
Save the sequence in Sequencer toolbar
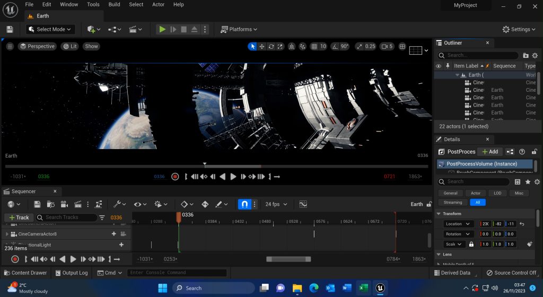(38, 204)
